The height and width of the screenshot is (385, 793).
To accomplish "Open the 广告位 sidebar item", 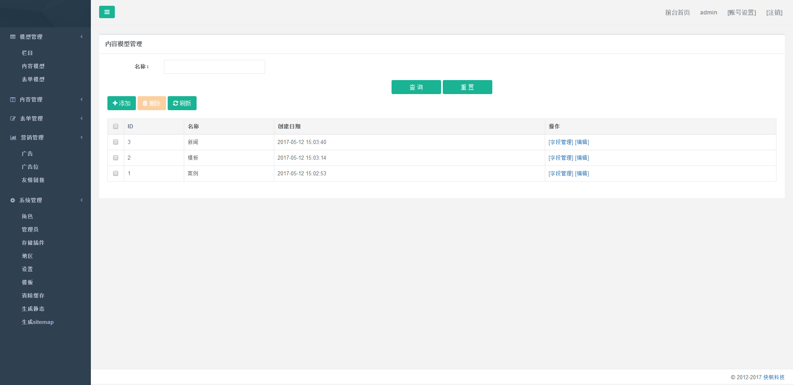I will tap(30, 167).
